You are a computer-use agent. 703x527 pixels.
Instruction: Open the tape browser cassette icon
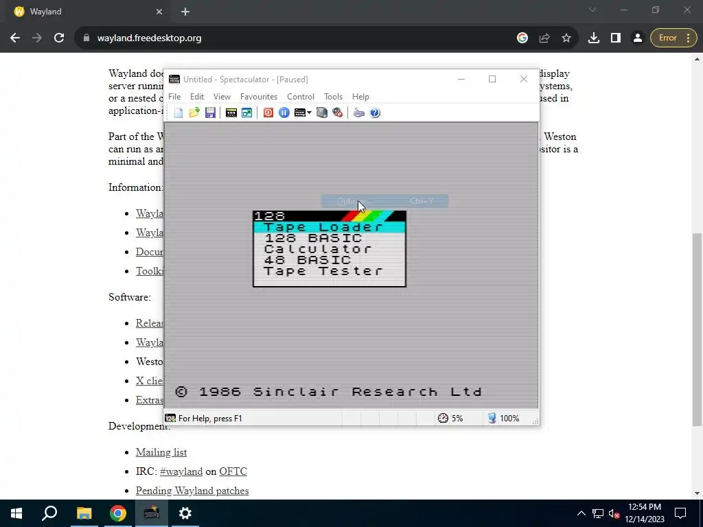tap(231, 113)
